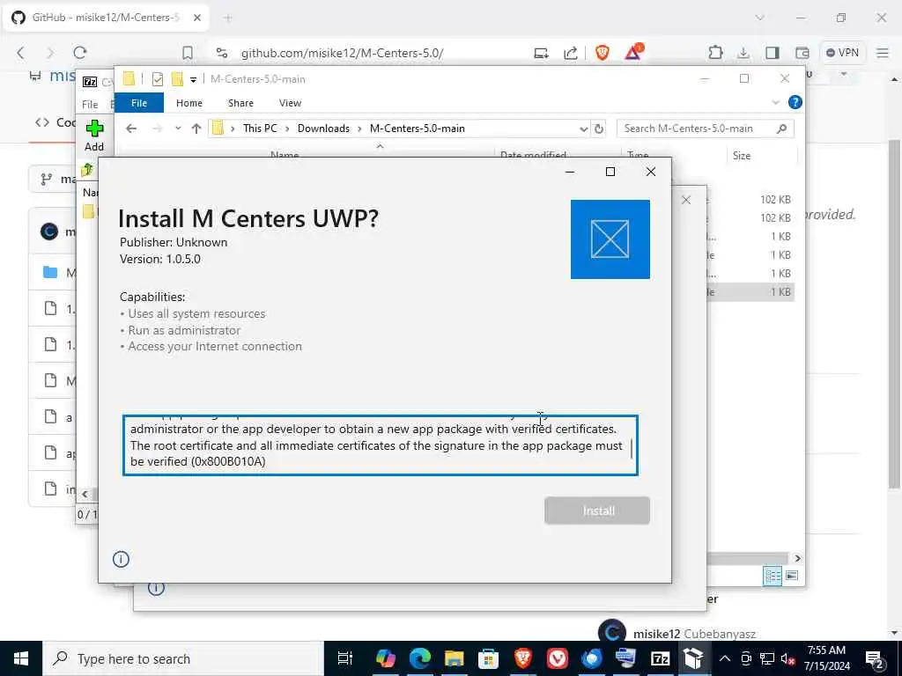Bookmark the current GitHub page
The image size is (902, 676).
tap(188, 53)
